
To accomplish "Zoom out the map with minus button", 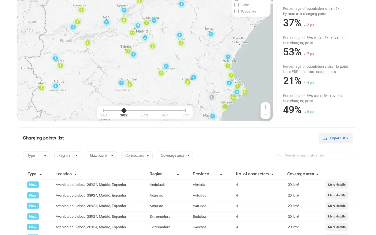I will click(265, 115).
